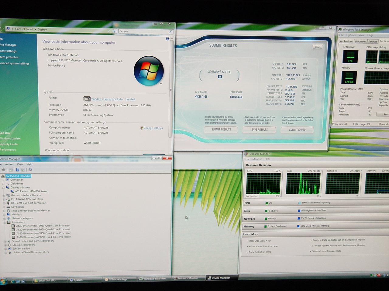
Task: Open the Windows Experience Index: Unrated link
Action: tap(113, 99)
